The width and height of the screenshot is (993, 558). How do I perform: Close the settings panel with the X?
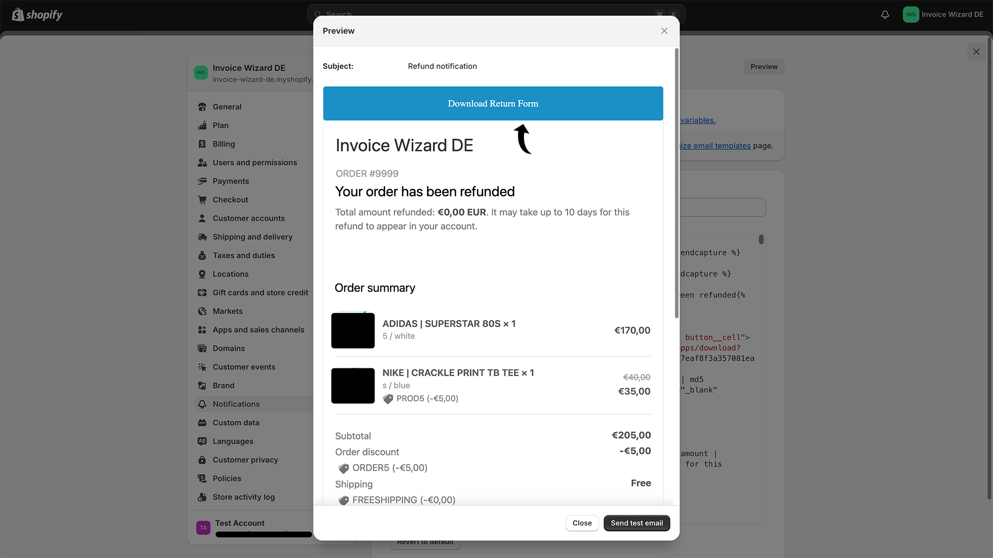click(976, 52)
